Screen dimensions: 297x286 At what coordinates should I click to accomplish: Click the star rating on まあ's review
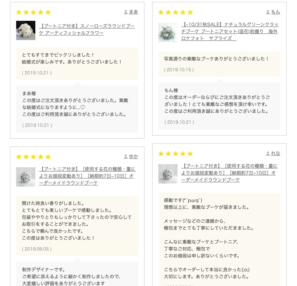(x=33, y=12)
